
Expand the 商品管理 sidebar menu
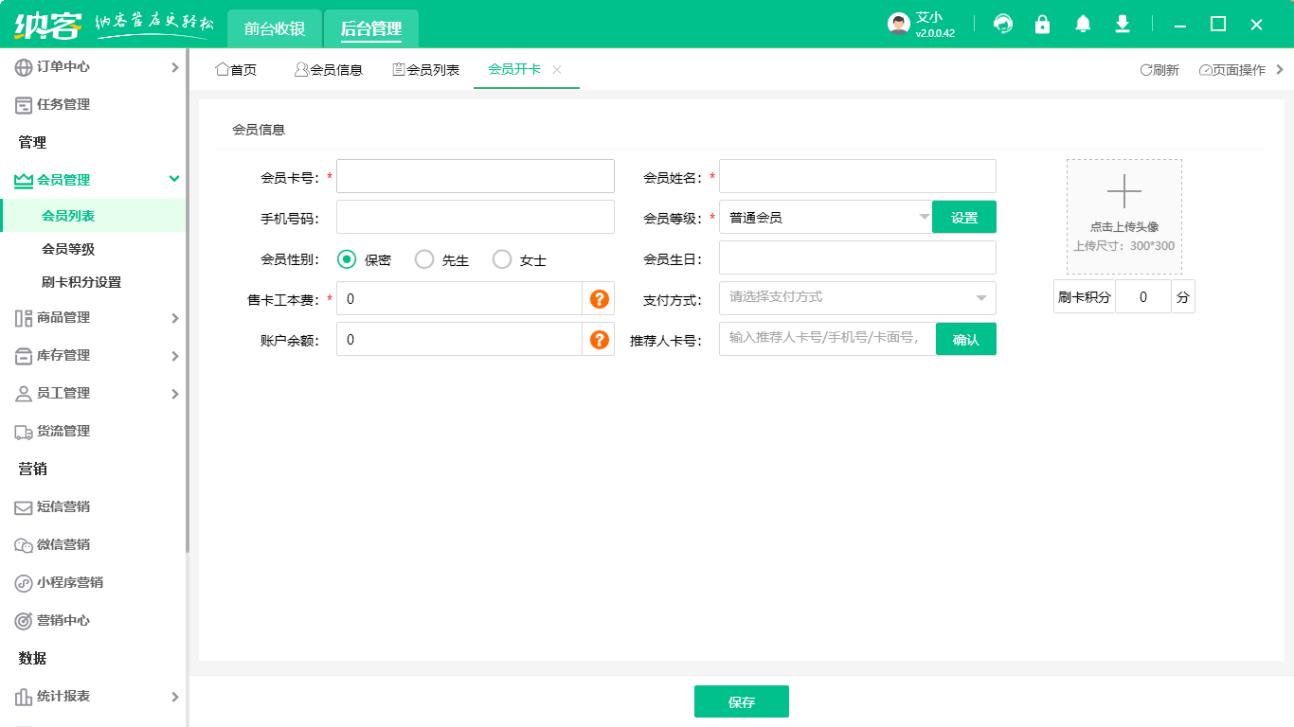93,318
